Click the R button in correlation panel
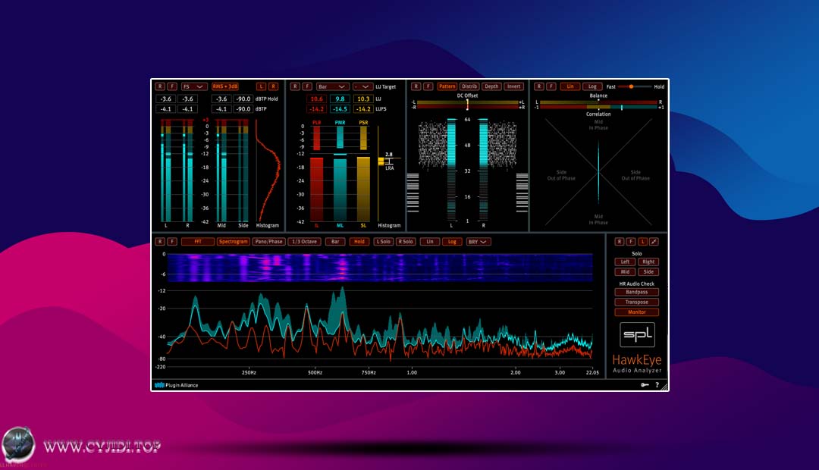The image size is (819, 470). pyautogui.click(x=539, y=86)
